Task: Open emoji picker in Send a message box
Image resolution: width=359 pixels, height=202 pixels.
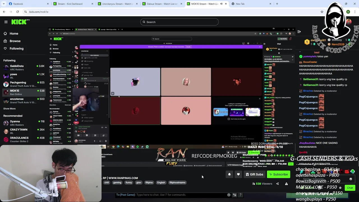Action: click(x=351, y=179)
